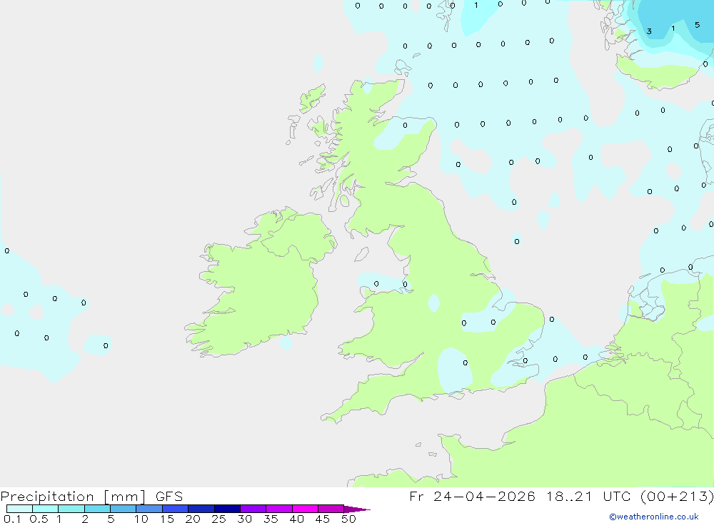
Task: Click the '5' precipitation value on the map
Action: [x=697, y=25]
